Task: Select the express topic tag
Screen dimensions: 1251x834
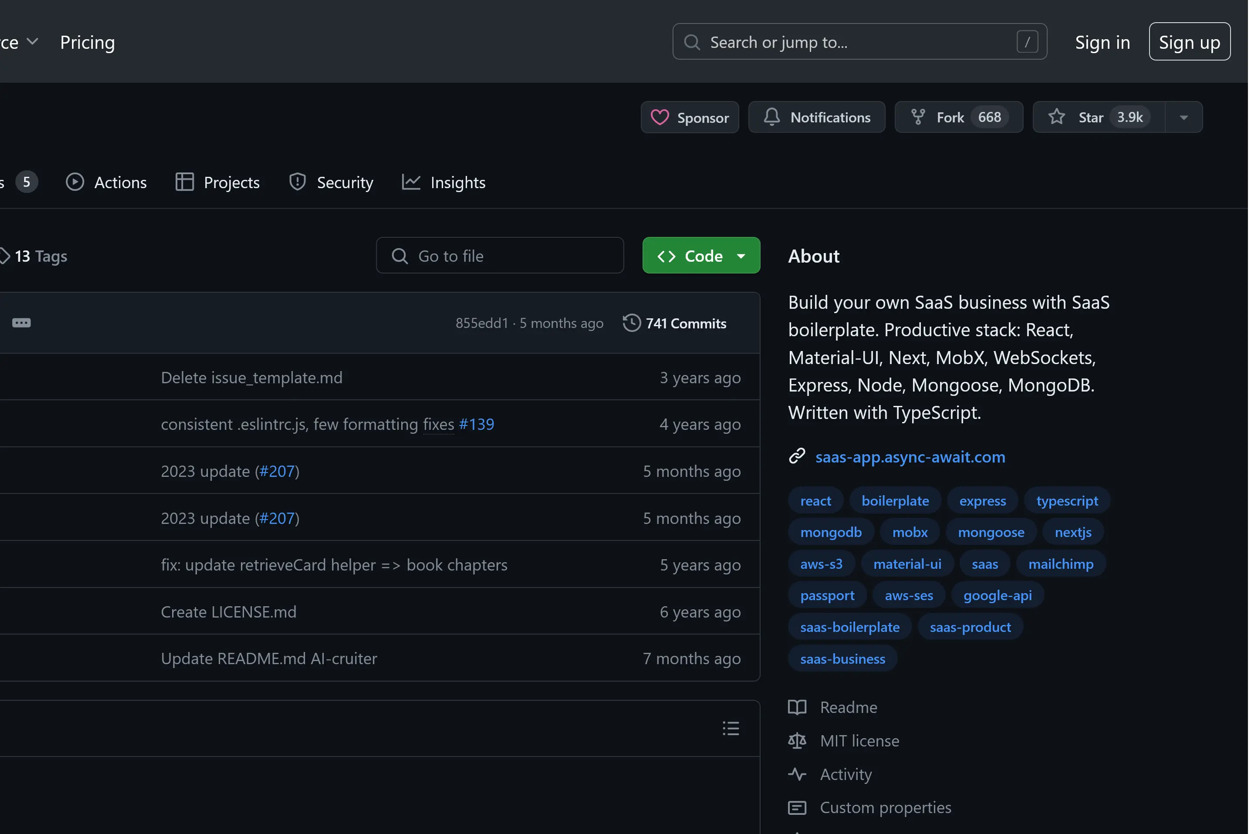Action: [982, 500]
